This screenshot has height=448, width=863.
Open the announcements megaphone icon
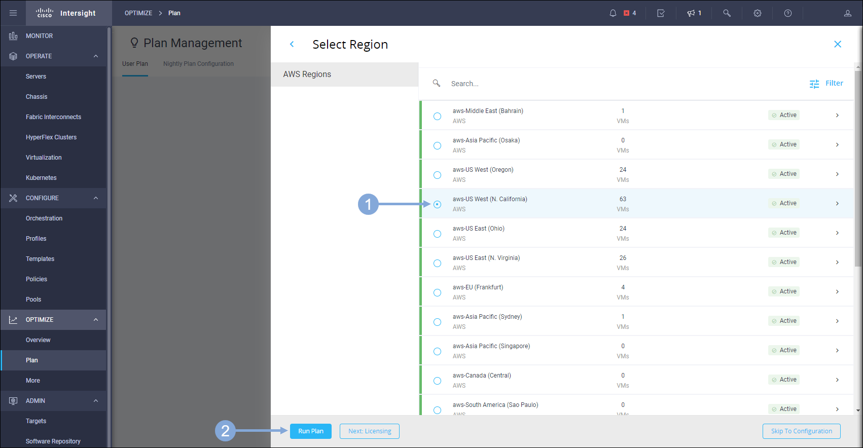coord(691,13)
